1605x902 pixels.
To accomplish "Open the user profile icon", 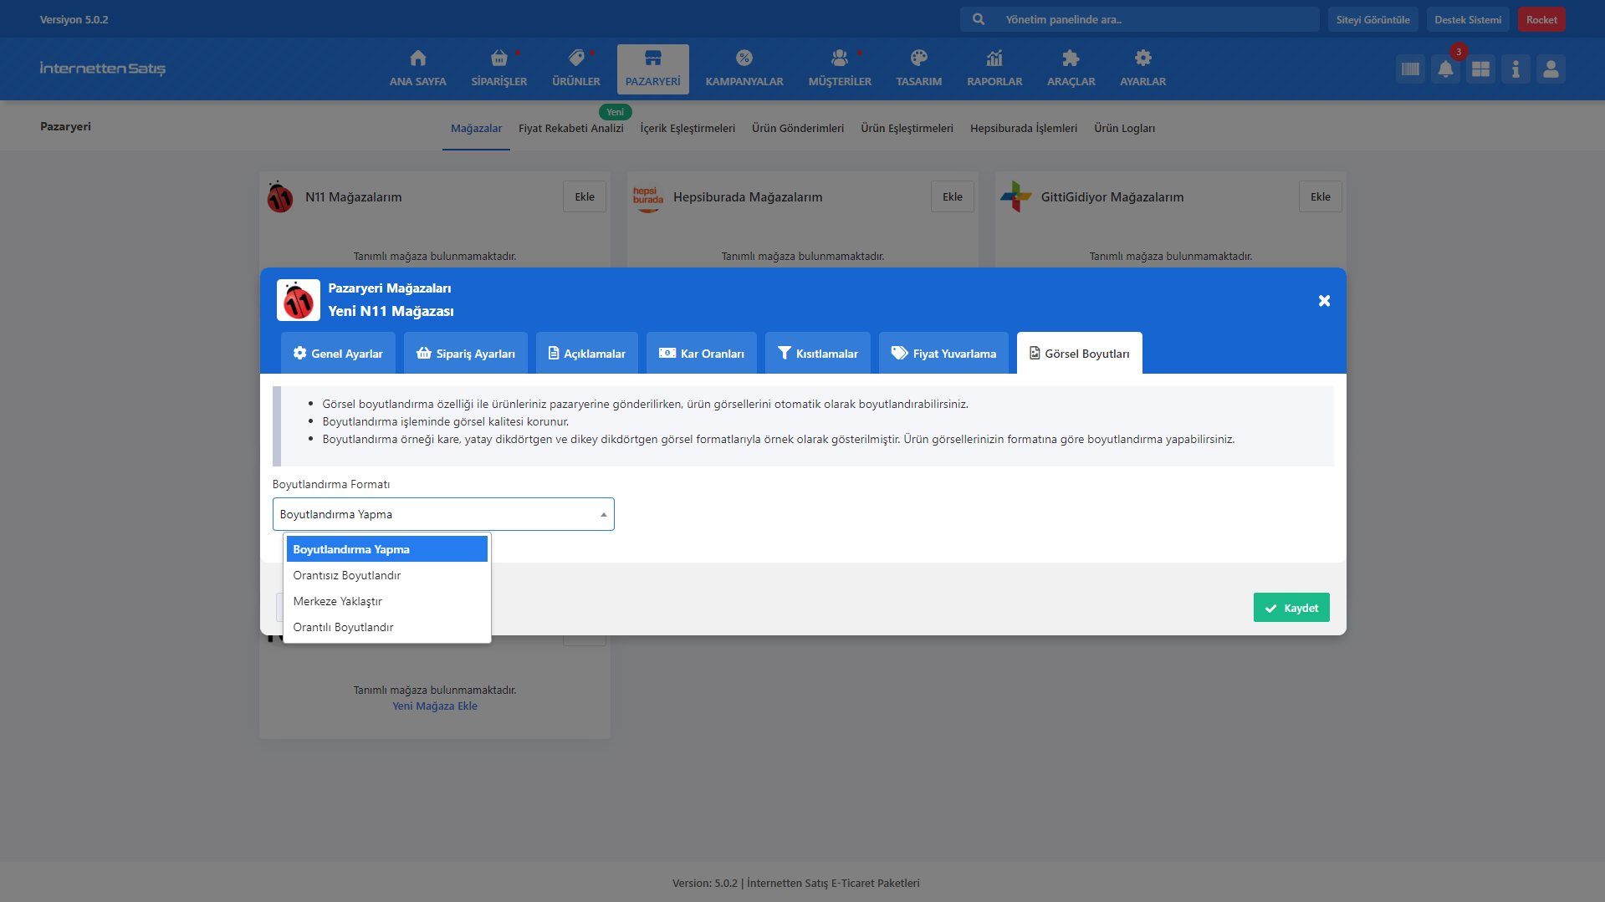I will click(x=1551, y=69).
